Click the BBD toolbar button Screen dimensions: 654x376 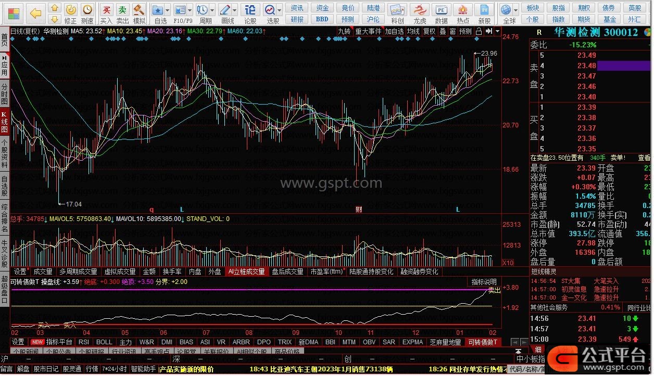tap(322, 19)
